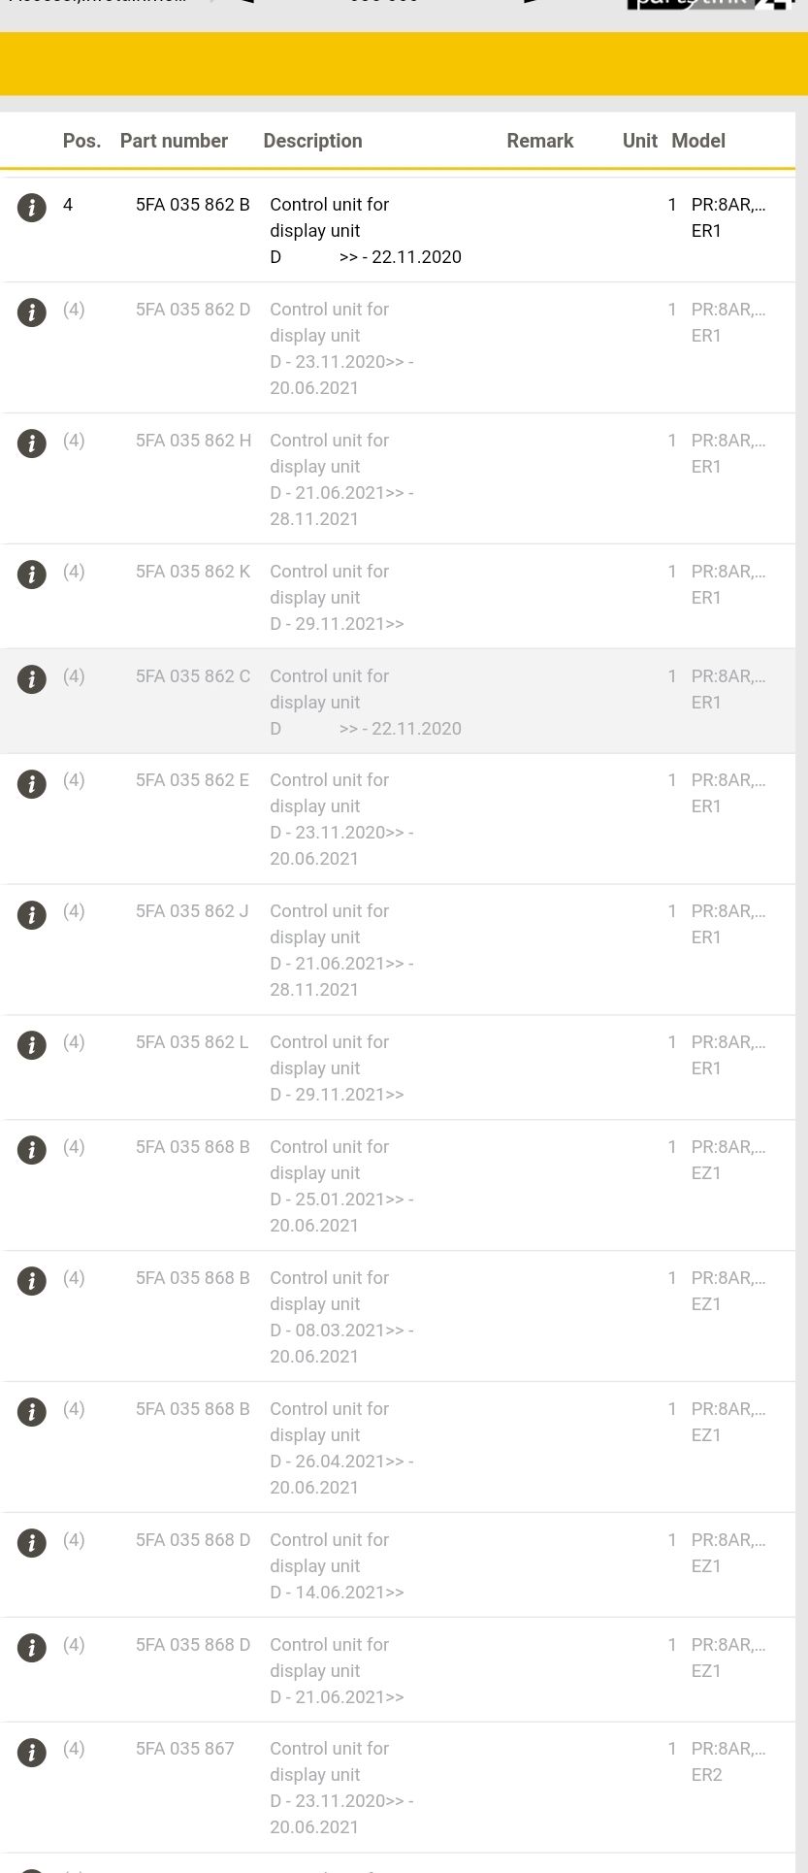Open info icon for part 5FA 035 867
The image size is (808, 1873).
click(x=32, y=1751)
